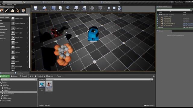Select the Sphere placement item
This screenshot has width=193, height=108.
click(20, 47)
